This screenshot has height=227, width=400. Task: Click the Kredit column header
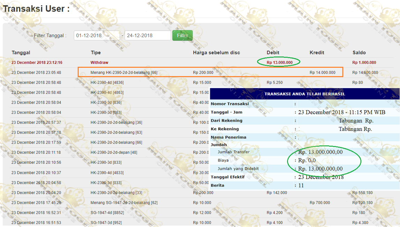click(x=317, y=52)
